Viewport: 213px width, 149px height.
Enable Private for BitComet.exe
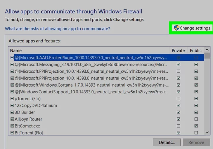[178, 126]
